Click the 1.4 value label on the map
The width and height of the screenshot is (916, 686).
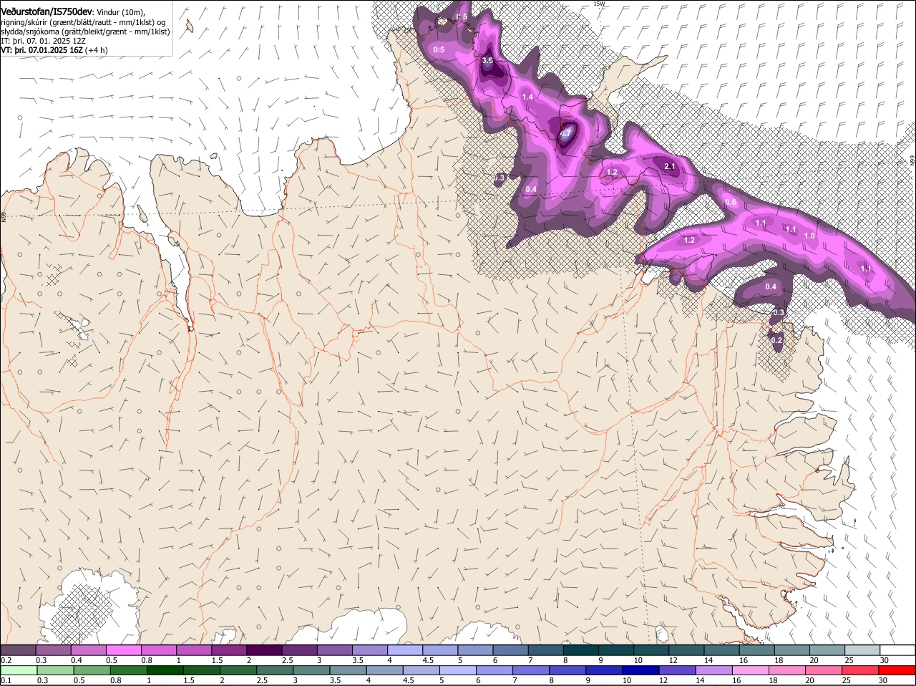[x=527, y=97]
